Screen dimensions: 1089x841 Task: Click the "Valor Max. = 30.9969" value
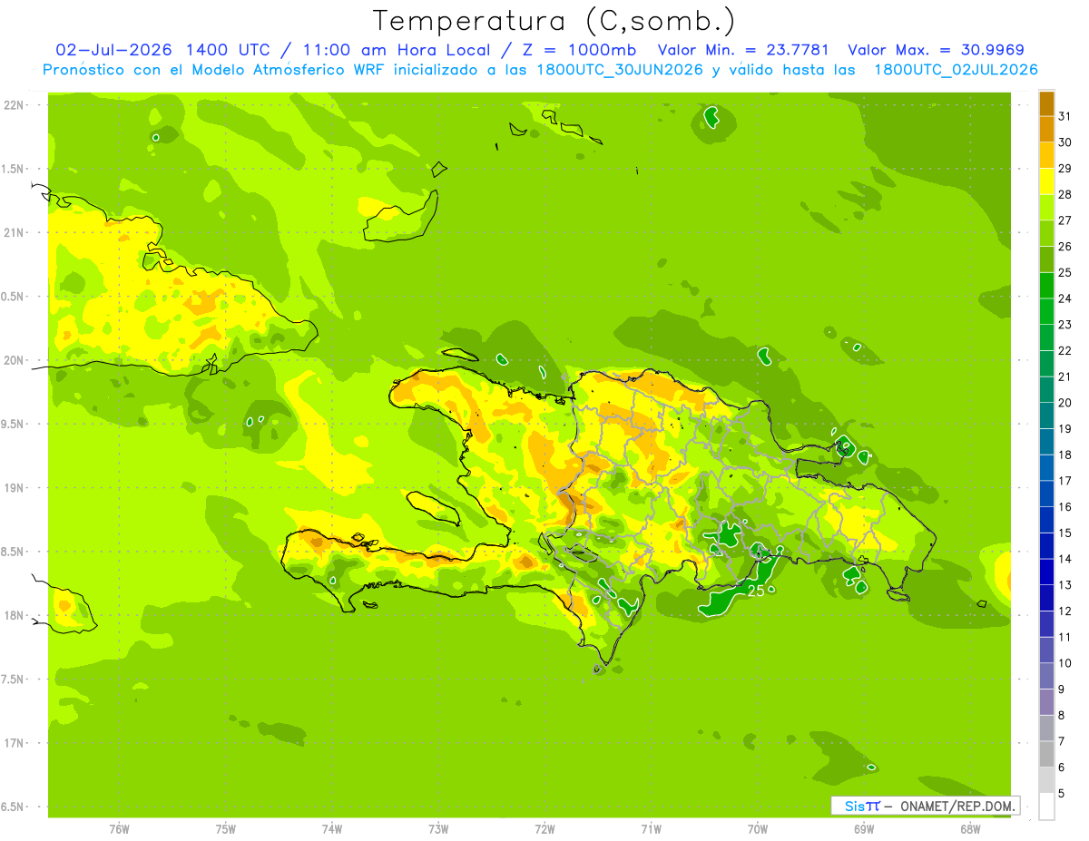937,50
